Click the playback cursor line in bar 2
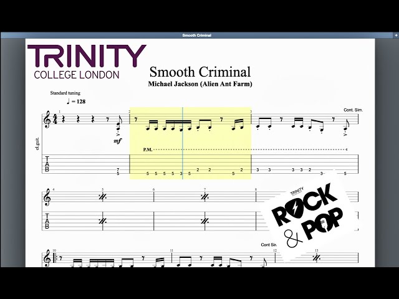Image resolution: width=399 pixels, height=299 pixels. click(183, 143)
